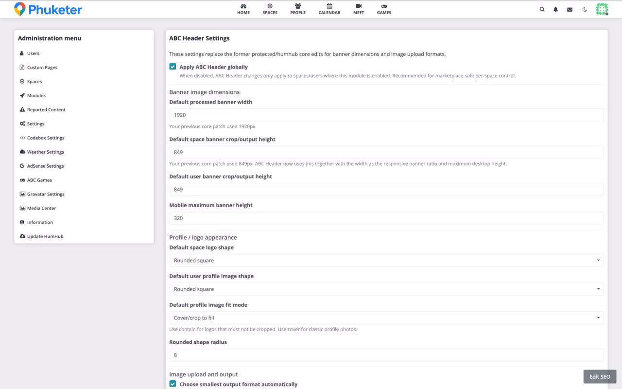Image resolution: width=622 pixels, height=389 pixels.
Task: Click the GAMES nav label
Action: (x=384, y=13)
